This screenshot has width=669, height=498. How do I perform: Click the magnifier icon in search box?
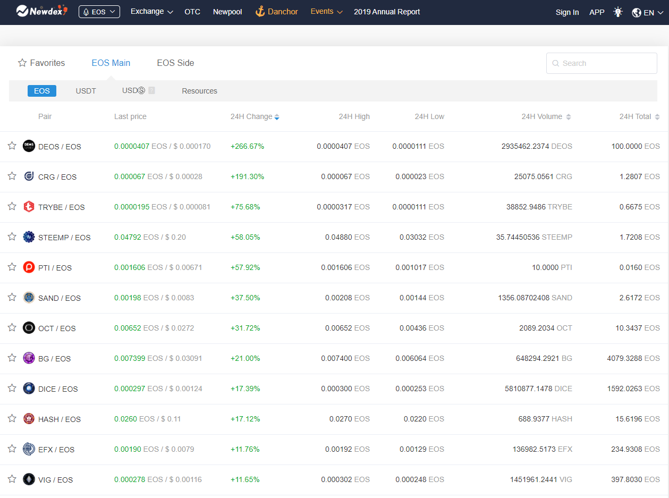click(x=556, y=63)
